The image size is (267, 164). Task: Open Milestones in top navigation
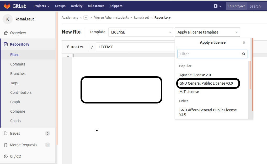coord(96,6)
